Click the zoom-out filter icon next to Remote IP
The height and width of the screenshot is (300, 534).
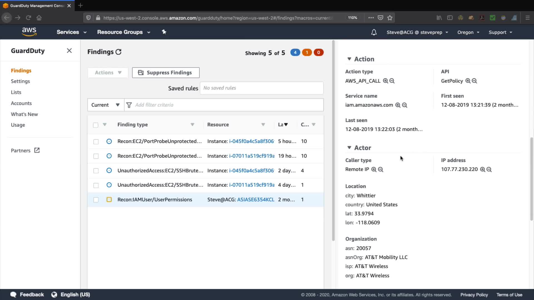point(380,169)
